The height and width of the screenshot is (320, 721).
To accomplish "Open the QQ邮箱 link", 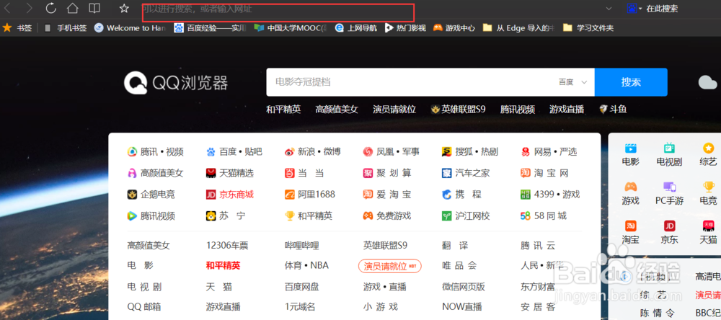I will pos(144,307).
